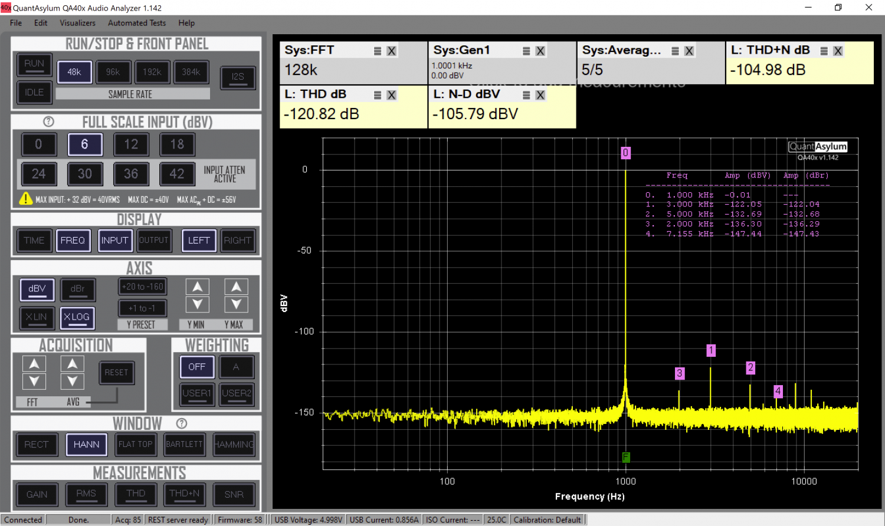885x526 pixels.
Task: Select the 48k sample rate
Action: click(74, 72)
